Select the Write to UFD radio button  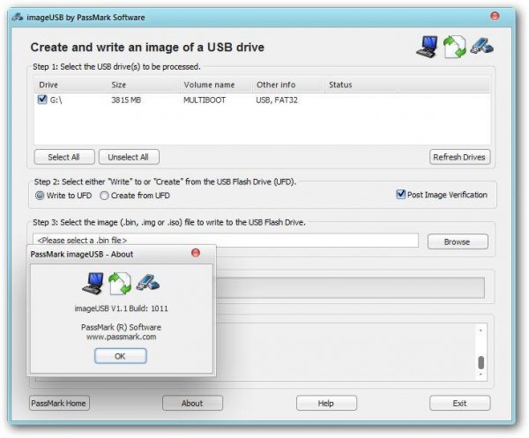tap(40, 196)
